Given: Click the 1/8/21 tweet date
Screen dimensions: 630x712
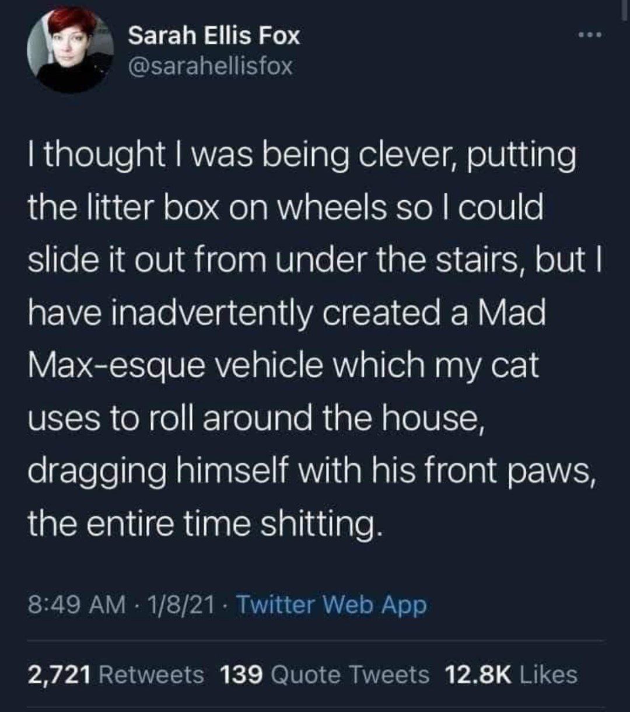Looking at the screenshot, I should point(179,605).
